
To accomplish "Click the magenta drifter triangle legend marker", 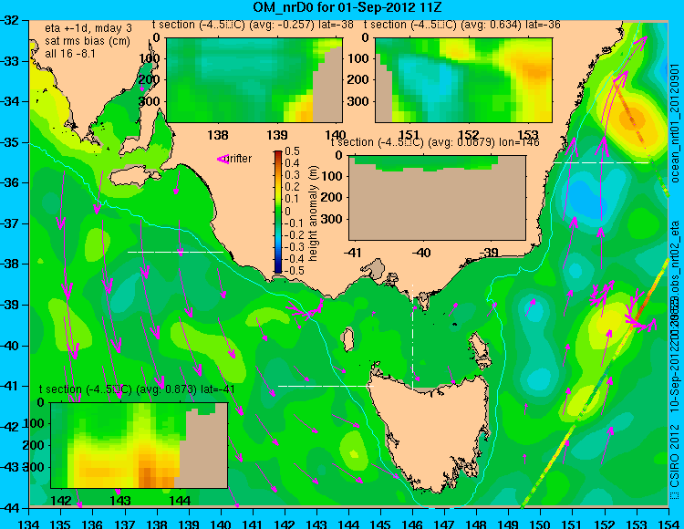I will coord(223,159).
